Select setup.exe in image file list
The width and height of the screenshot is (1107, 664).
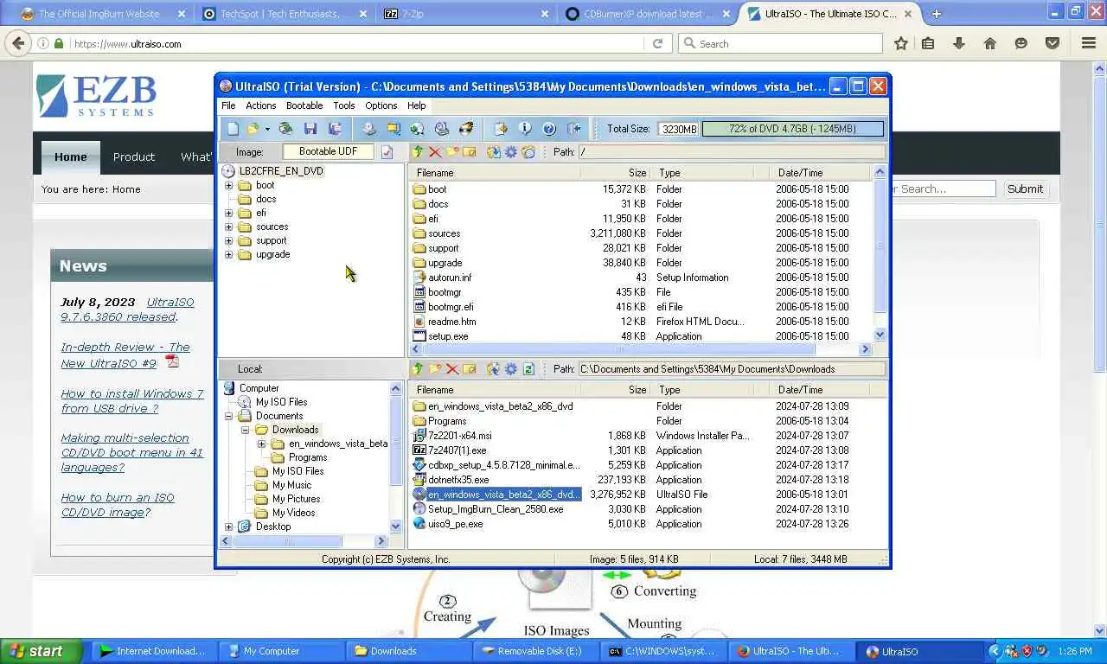coord(448,336)
